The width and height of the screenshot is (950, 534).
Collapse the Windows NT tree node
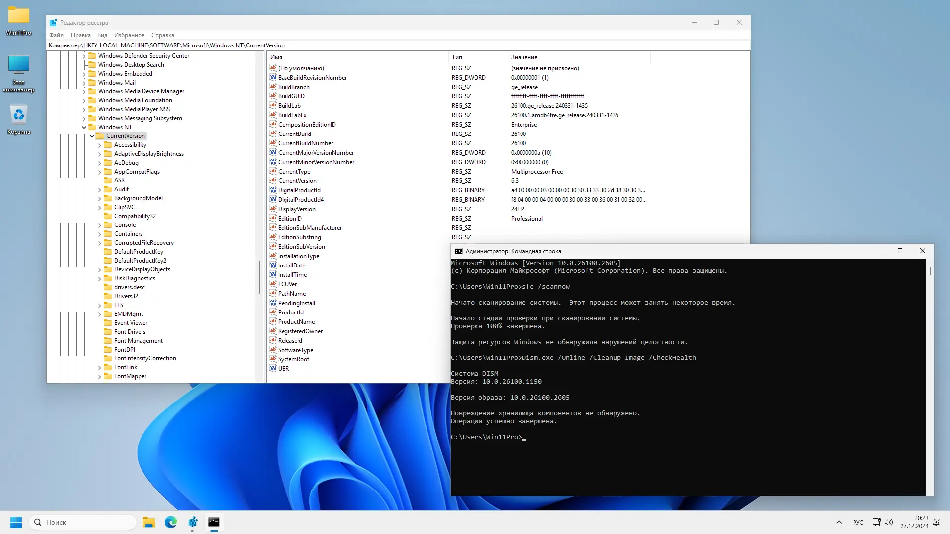click(84, 127)
